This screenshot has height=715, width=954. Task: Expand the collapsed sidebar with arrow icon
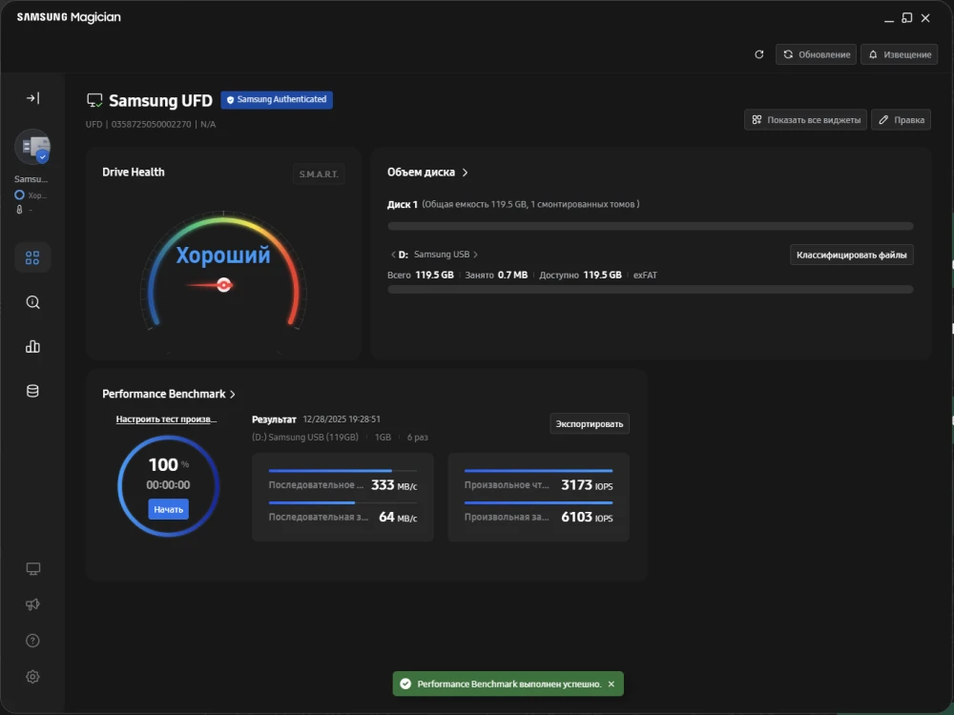click(32, 98)
